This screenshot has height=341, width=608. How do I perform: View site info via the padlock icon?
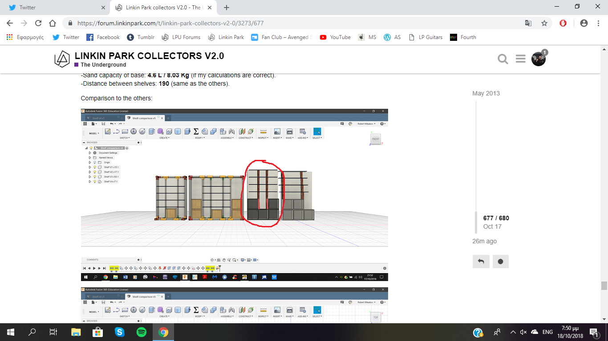[x=70, y=23]
